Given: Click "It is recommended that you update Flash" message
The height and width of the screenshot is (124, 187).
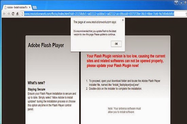Looking at the screenshot, I should (95, 33).
